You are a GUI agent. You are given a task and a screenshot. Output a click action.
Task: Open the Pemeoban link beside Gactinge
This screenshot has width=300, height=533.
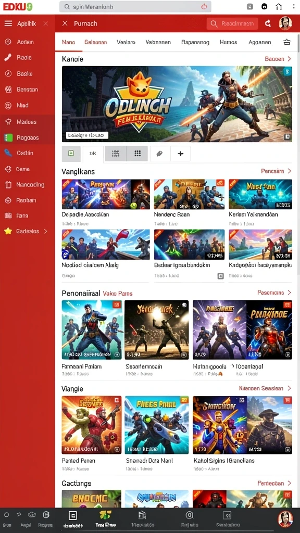coord(274,483)
